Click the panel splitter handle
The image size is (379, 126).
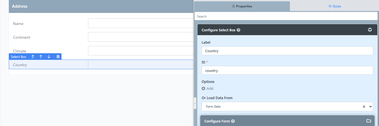(195, 103)
